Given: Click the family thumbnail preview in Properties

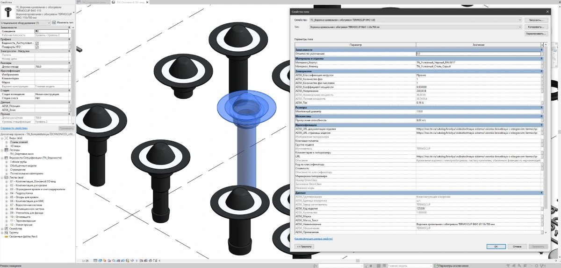Looking at the screenshot, I should (x=8, y=11).
